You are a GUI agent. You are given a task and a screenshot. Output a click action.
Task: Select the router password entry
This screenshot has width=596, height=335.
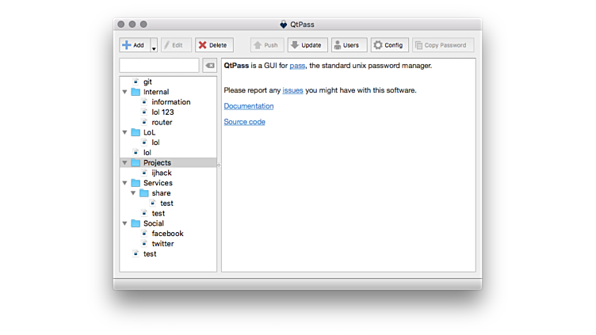click(162, 122)
